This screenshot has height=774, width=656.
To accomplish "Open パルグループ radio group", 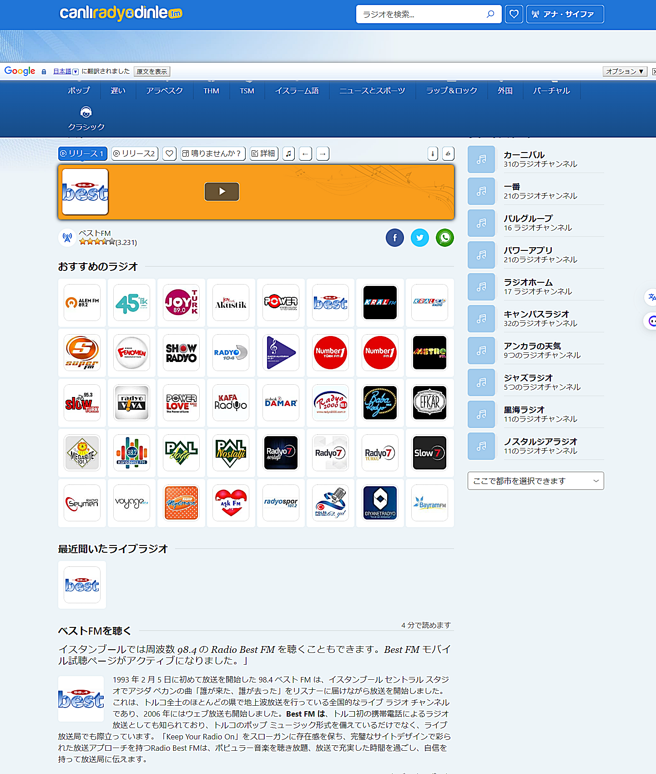I will click(536, 223).
